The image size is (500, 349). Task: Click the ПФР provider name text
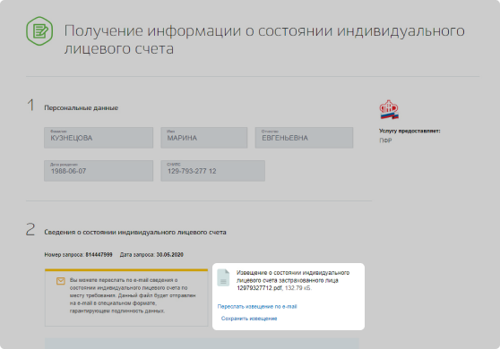coord(385,140)
